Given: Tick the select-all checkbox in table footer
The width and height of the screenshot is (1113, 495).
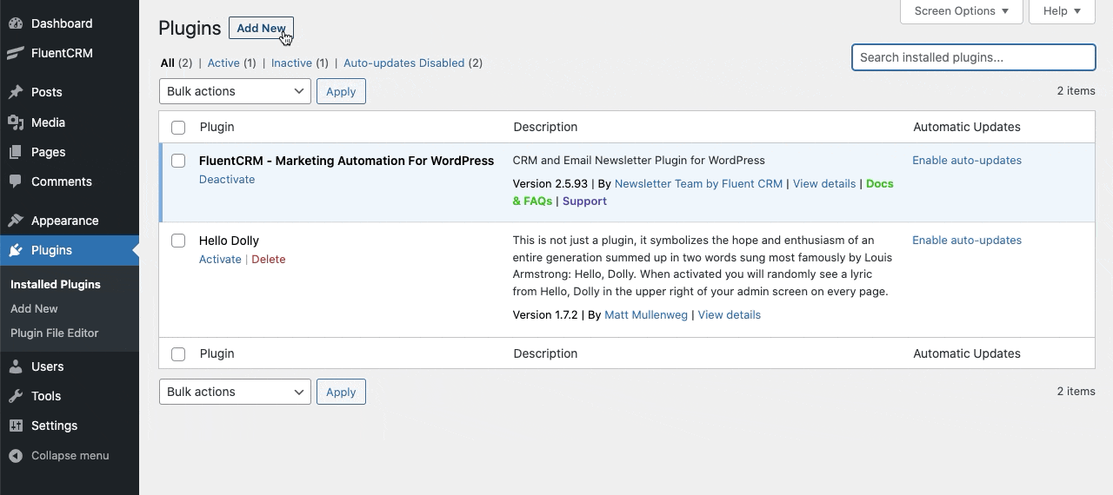Looking at the screenshot, I should 178,354.
